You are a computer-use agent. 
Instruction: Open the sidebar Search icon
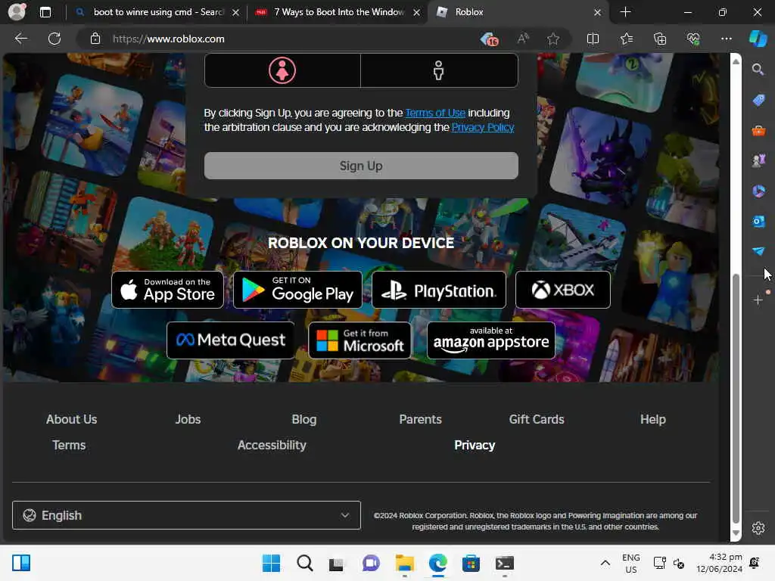pyautogui.click(x=758, y=69)
